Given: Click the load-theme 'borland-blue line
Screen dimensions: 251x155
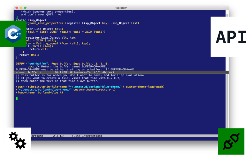Looking at the screenshot, I should (39, 92).
